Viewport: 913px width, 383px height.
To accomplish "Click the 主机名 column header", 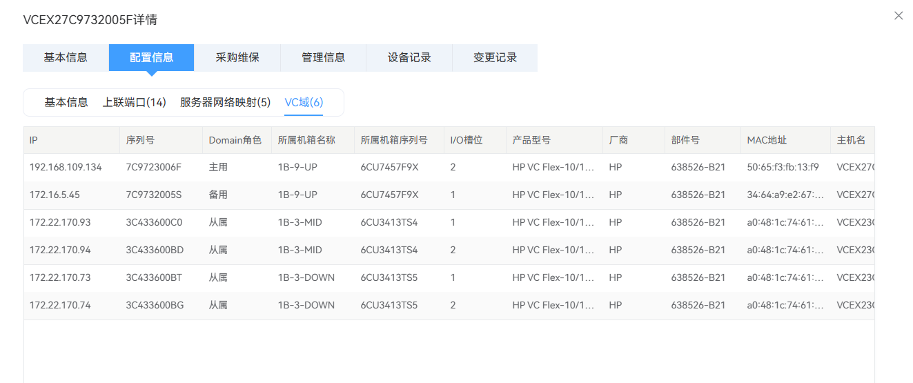I will [852, 140].
